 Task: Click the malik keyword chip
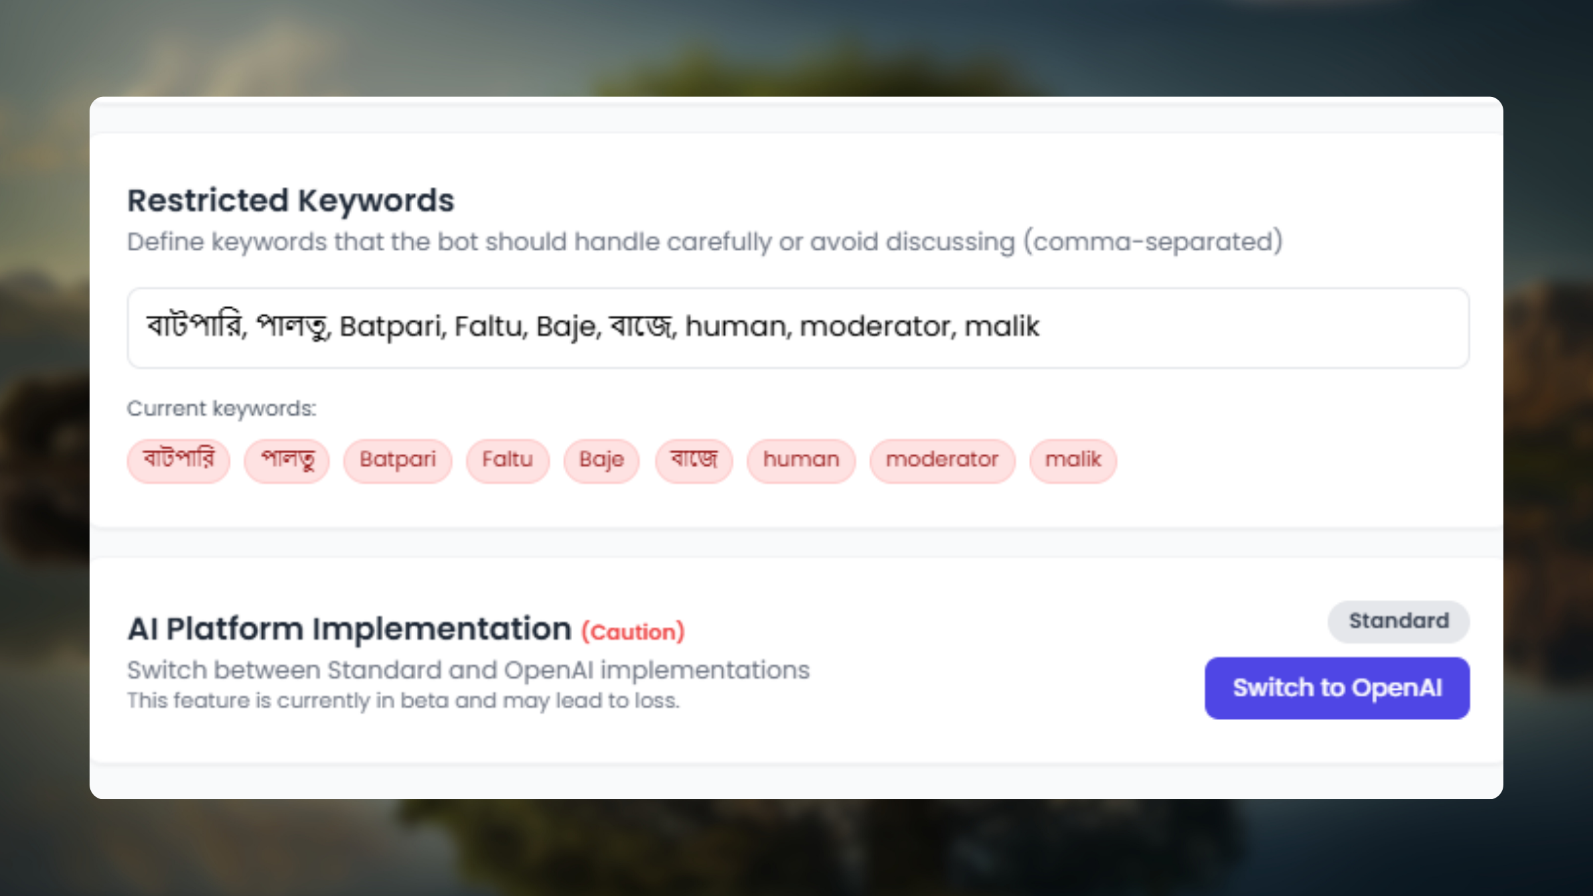pos(1073,460)
